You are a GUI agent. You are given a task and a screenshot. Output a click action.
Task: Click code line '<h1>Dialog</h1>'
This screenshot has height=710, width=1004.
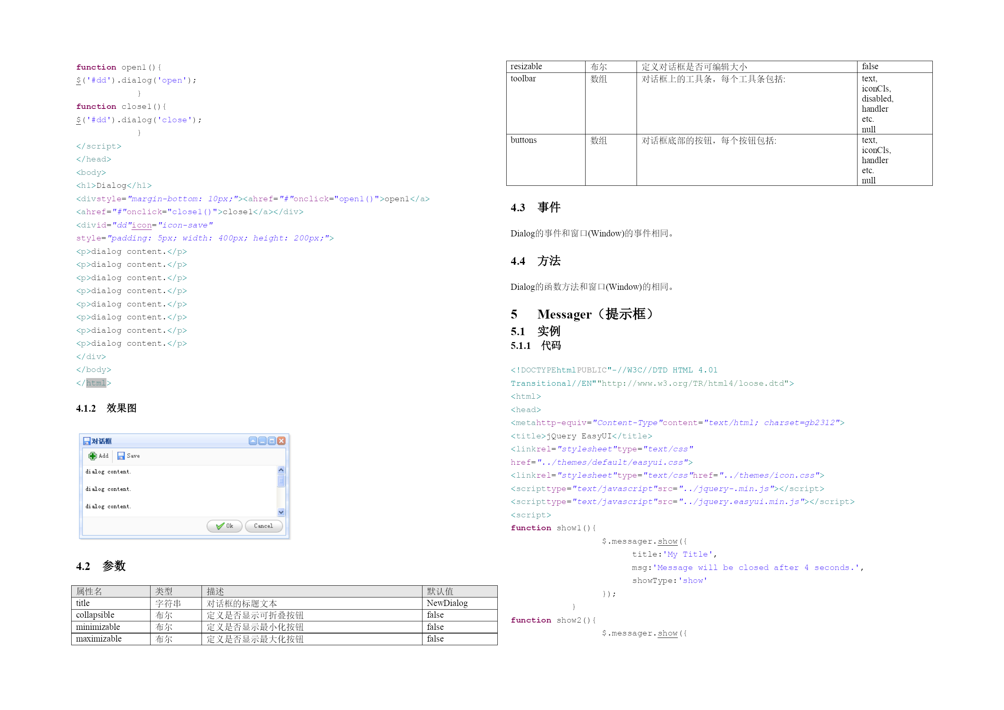[x=114, y=185]
